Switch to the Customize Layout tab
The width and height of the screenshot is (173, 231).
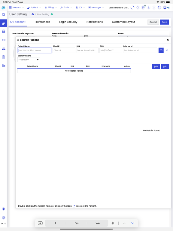[123, 22]
